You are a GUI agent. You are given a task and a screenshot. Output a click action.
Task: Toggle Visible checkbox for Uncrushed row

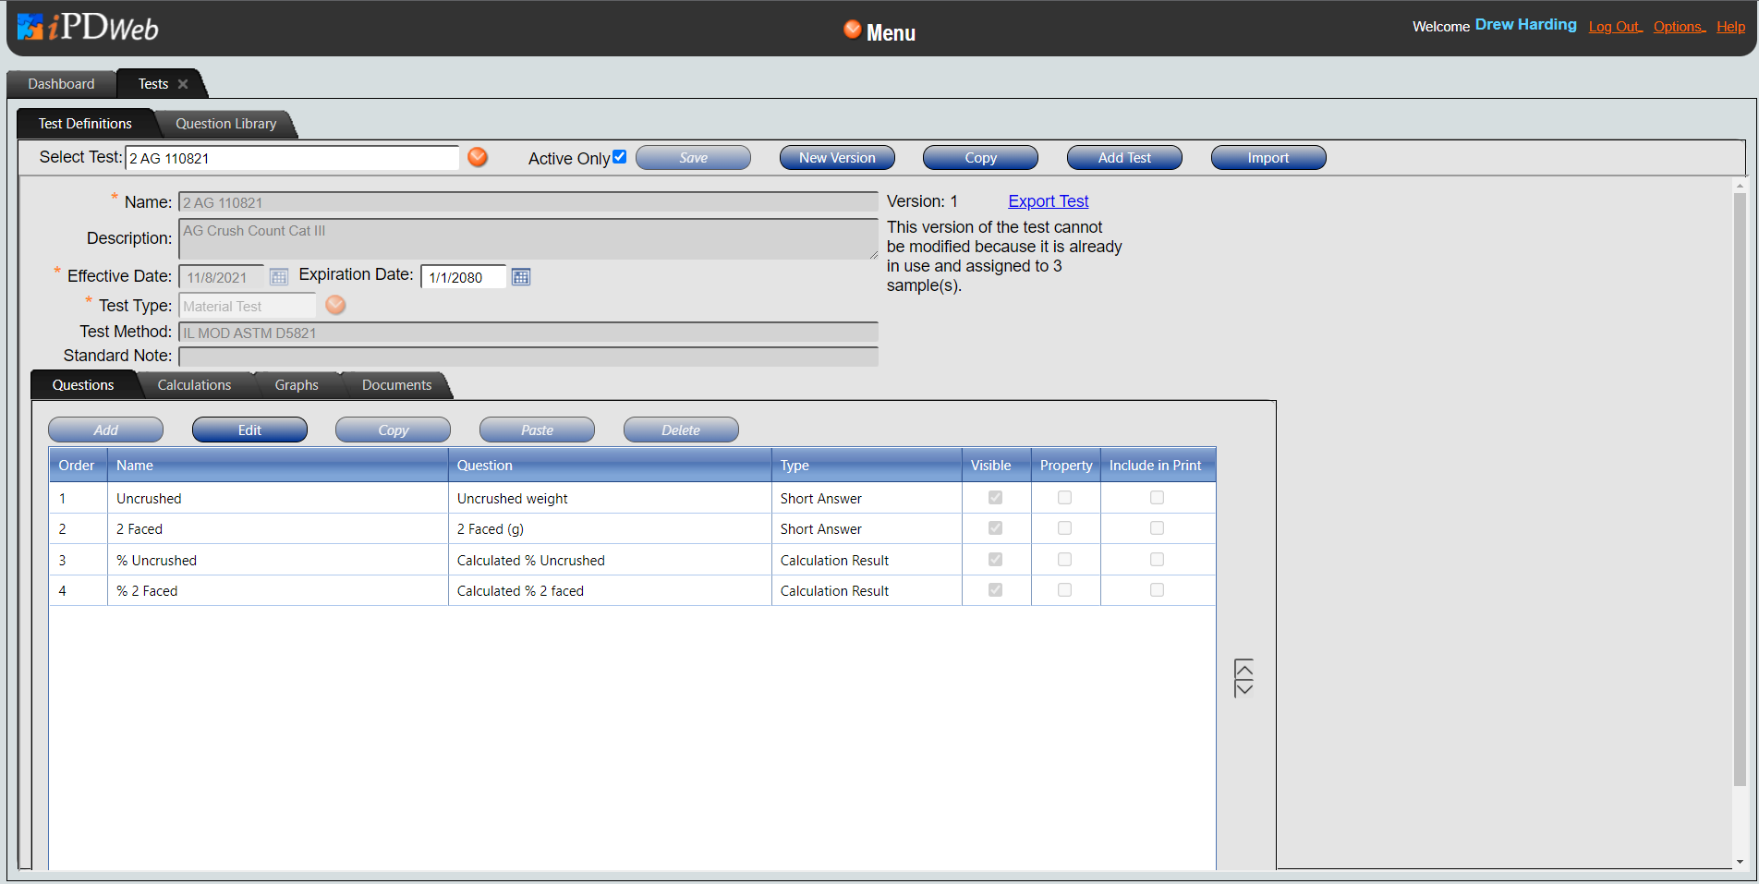coord(995,498)
